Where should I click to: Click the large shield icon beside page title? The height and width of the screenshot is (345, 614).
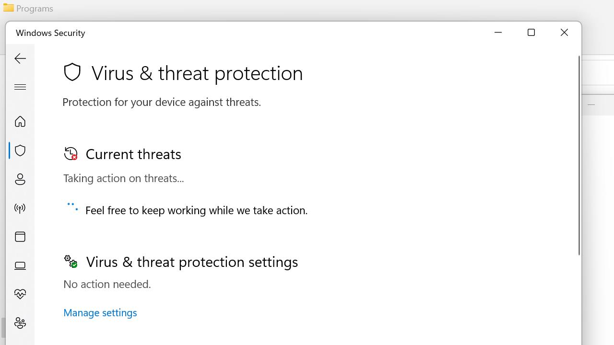(x=72, y=72)
